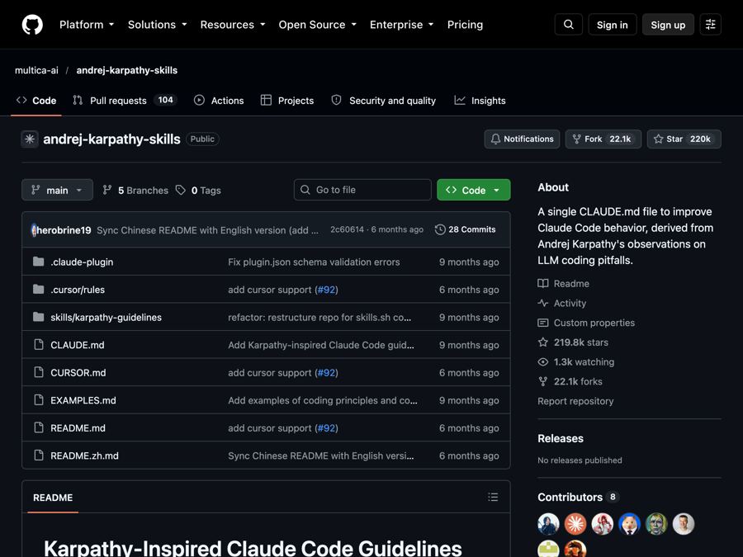This screenshot has width=743, height=557.
Task: Open the Releases heading link
Action: pos(561,439)
